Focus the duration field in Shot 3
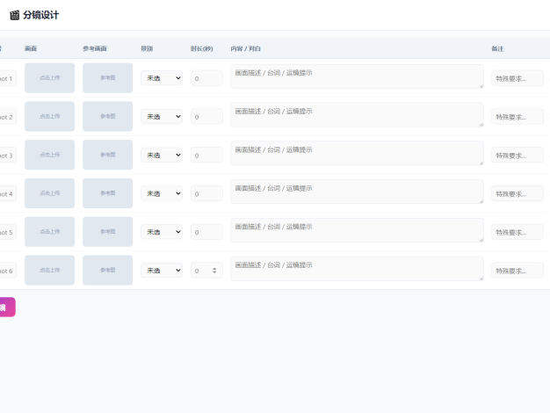 point(206,155)
